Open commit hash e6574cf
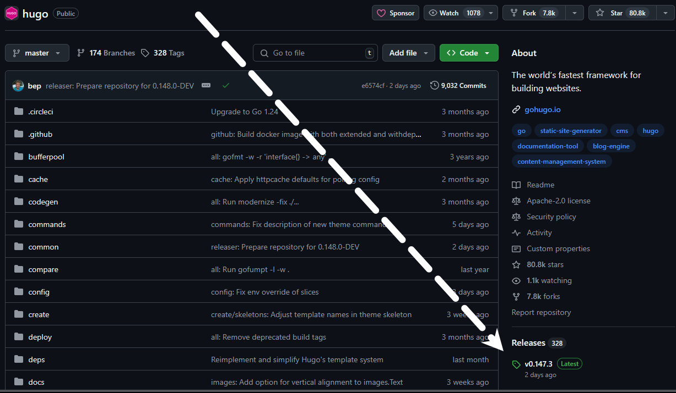Viewport: 676px width, 393px height. coord(374,86)
